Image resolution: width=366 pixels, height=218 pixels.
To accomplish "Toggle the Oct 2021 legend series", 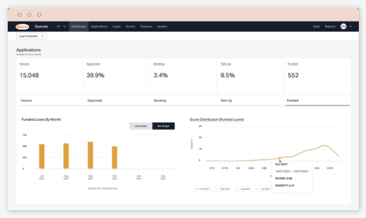I will (x=203, y=189).
